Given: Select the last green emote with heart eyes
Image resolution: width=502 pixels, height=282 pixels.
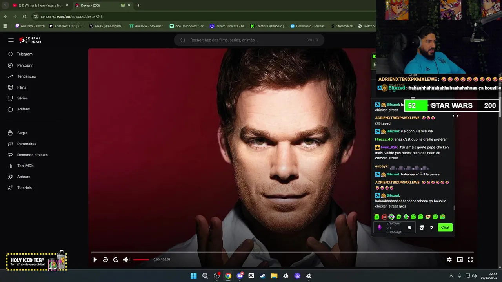Looking at the screenshot, I should coord(443,217).
